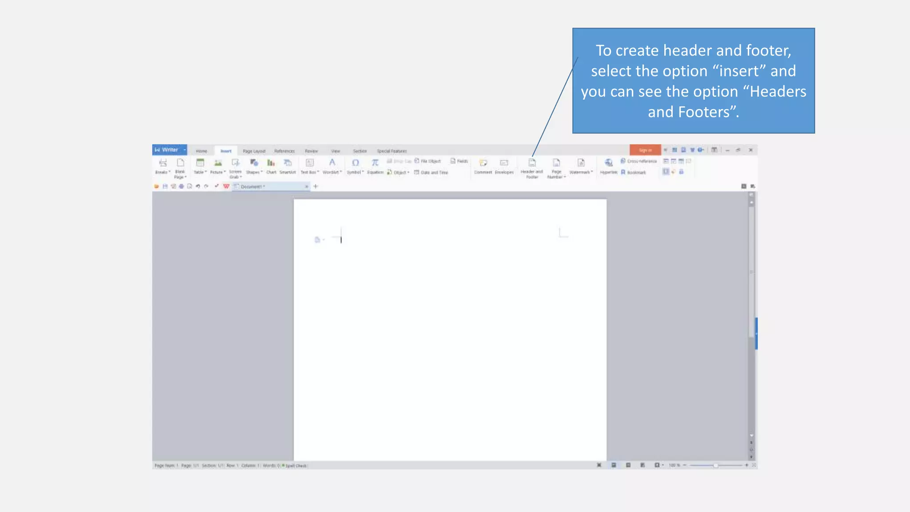Viewport: 910px width, 512px height.
Task: Open Header and Footer
Action: coord(532,168)
